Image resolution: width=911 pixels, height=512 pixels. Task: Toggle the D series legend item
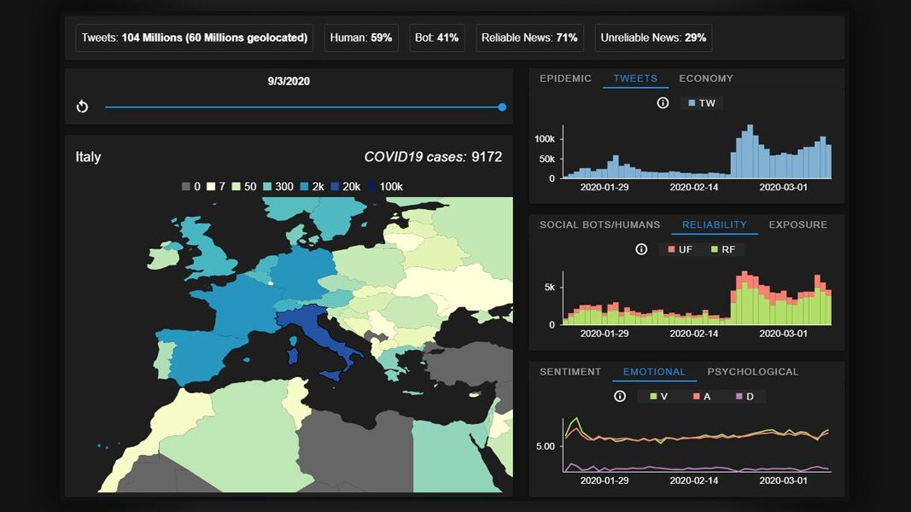[744, 396]
